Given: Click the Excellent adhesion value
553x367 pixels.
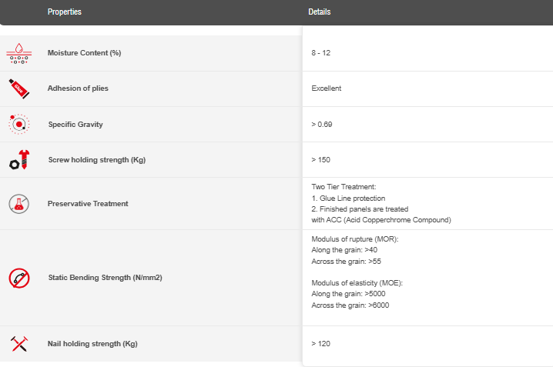Looking at the screenshot, I should [x=327, y=88].
